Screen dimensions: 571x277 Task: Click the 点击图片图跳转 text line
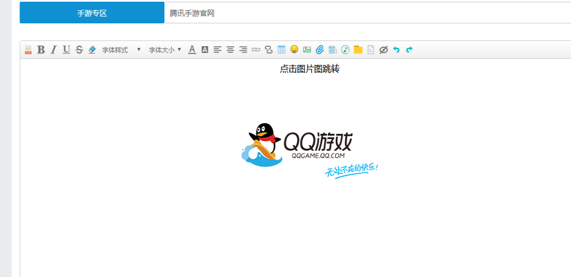click(x=309, y=69)
